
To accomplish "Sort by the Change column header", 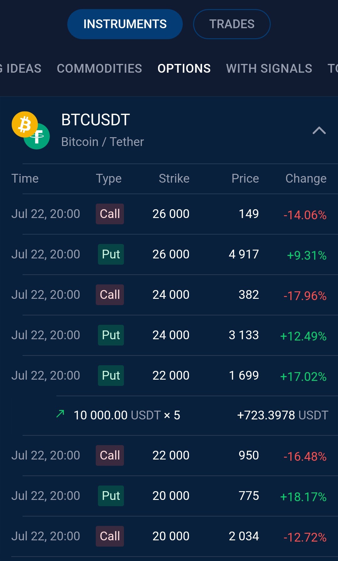I will tap(306, 179).
